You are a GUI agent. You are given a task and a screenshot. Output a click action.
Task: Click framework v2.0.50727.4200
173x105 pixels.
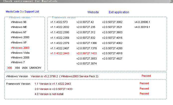pos(112,48)
